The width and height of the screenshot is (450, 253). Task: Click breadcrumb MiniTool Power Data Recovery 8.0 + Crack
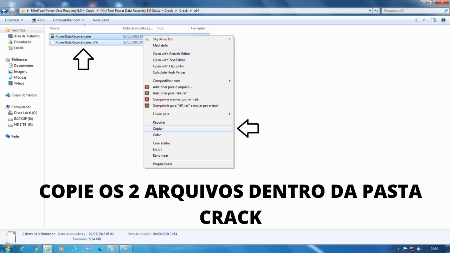[63, 11]
